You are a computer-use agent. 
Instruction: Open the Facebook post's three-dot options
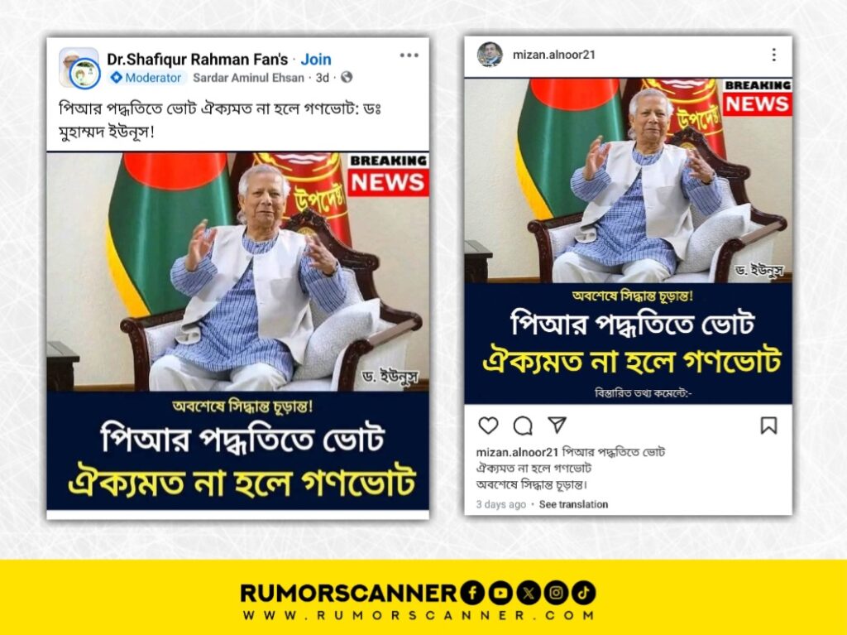tap(409, 55)
